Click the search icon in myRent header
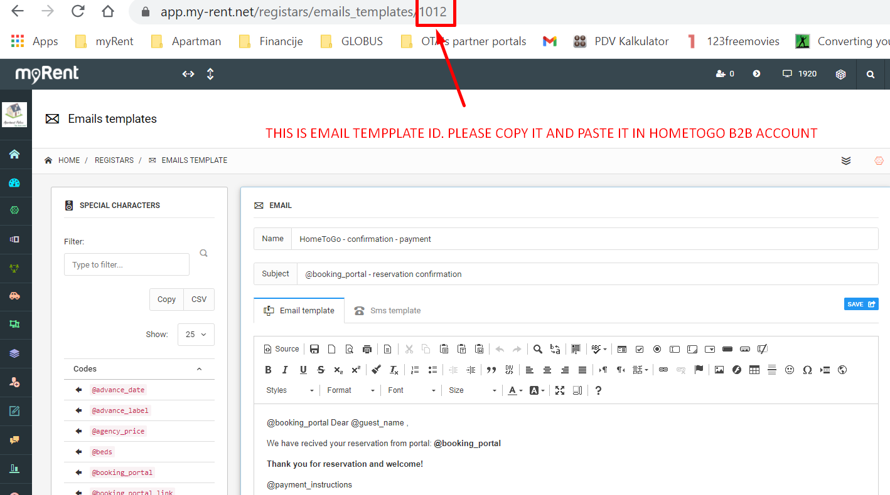The image size is (890, 495). click(871, 74)
